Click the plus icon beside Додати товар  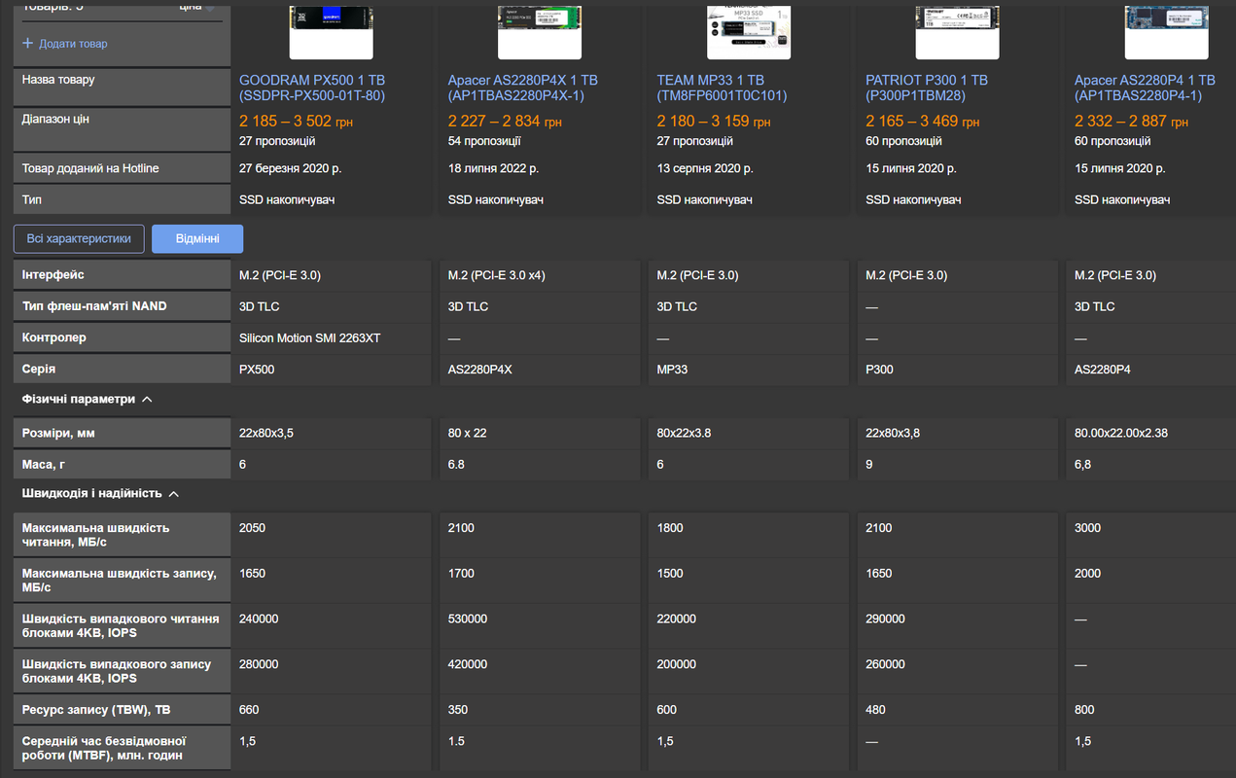click(x=27, y=44)
